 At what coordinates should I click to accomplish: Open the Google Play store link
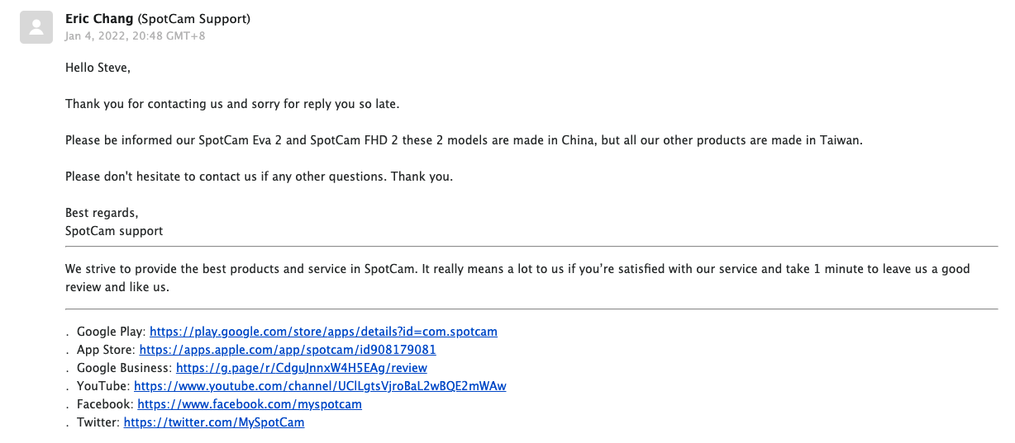click(323, 332)
